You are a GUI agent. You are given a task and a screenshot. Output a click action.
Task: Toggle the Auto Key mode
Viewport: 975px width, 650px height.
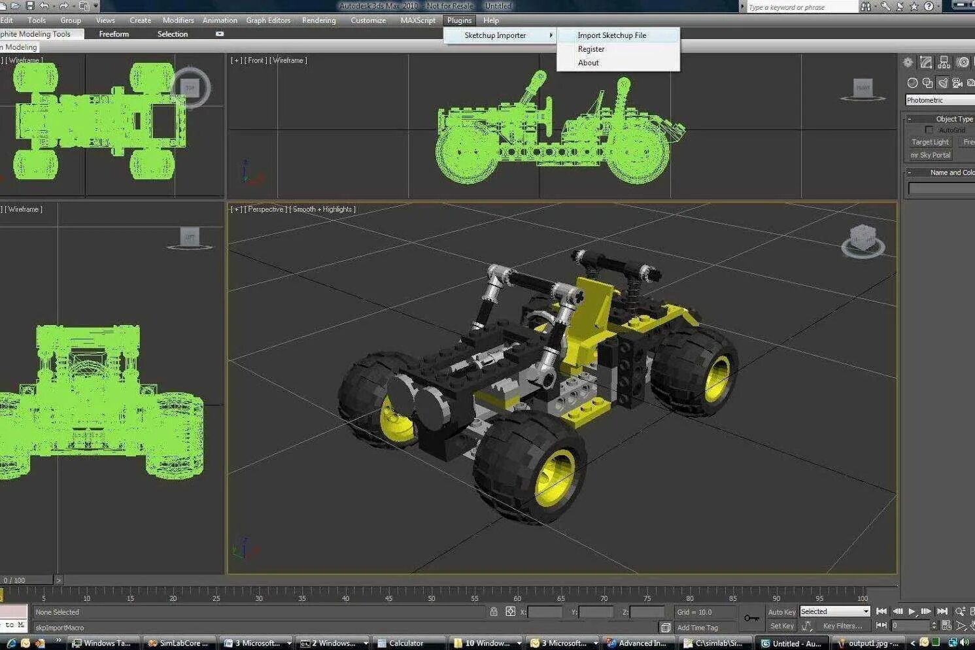781,611
